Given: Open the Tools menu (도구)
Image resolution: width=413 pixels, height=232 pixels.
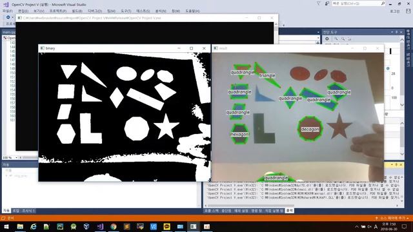Looking at the screenshot, I should tap(126, 11).
